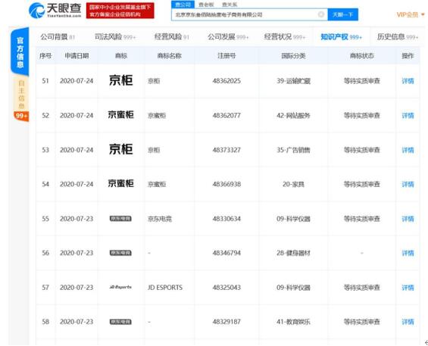Open the 公司发展 tab
The image size is (428, 346).
[x=228, y=37]
